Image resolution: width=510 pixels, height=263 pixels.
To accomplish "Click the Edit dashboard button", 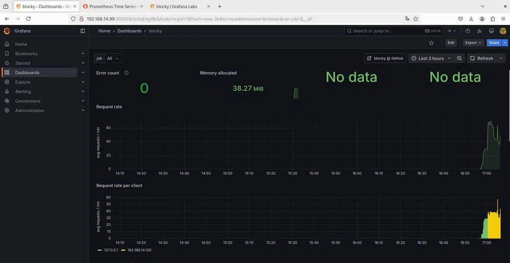I will tap(451, 43).
